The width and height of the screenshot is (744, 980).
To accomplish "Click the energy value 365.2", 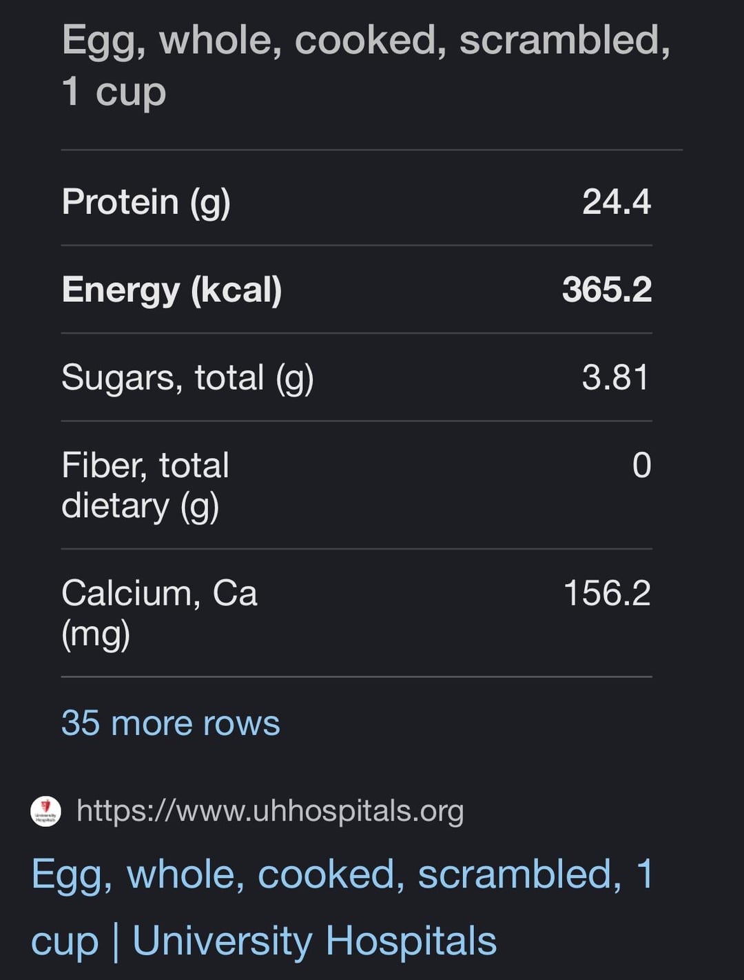I will click(x=606, y=290).
